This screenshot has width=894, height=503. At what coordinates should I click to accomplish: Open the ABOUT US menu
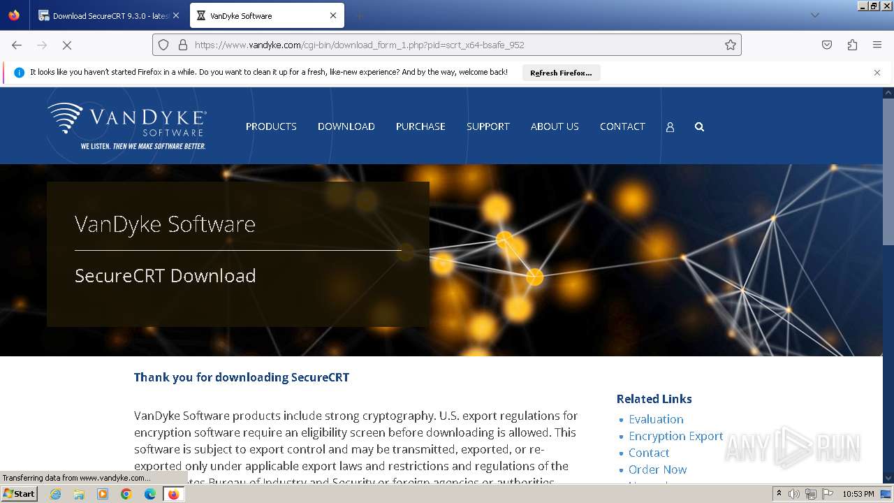(555, 126)
